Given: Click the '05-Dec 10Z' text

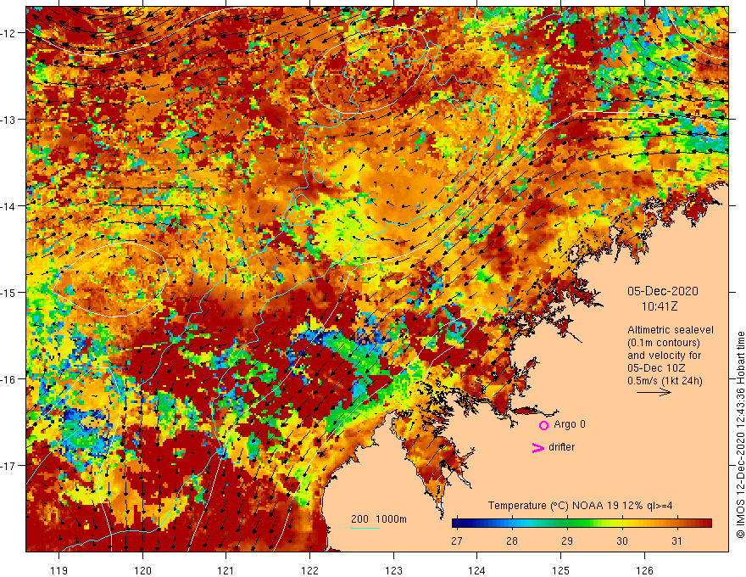Looking at the screenshot, I should point(658,368).
